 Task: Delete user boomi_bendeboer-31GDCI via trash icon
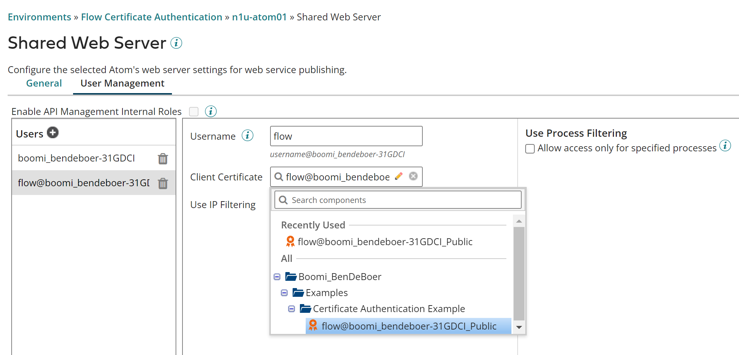[162, 158]
